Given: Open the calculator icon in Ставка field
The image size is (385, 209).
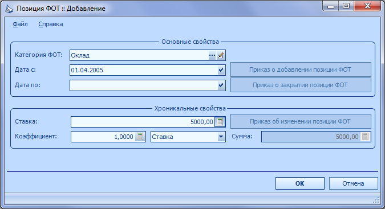Looking at the screenshot, I should 220,122.
